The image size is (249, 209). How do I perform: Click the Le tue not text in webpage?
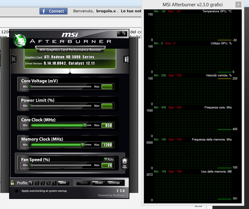131,11
